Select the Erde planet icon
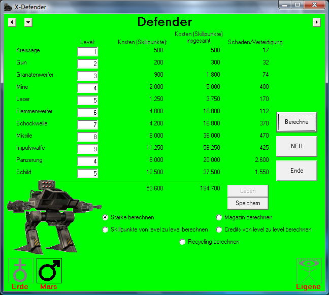The height and width of the screenshot is (295, 329). point(20,271)
